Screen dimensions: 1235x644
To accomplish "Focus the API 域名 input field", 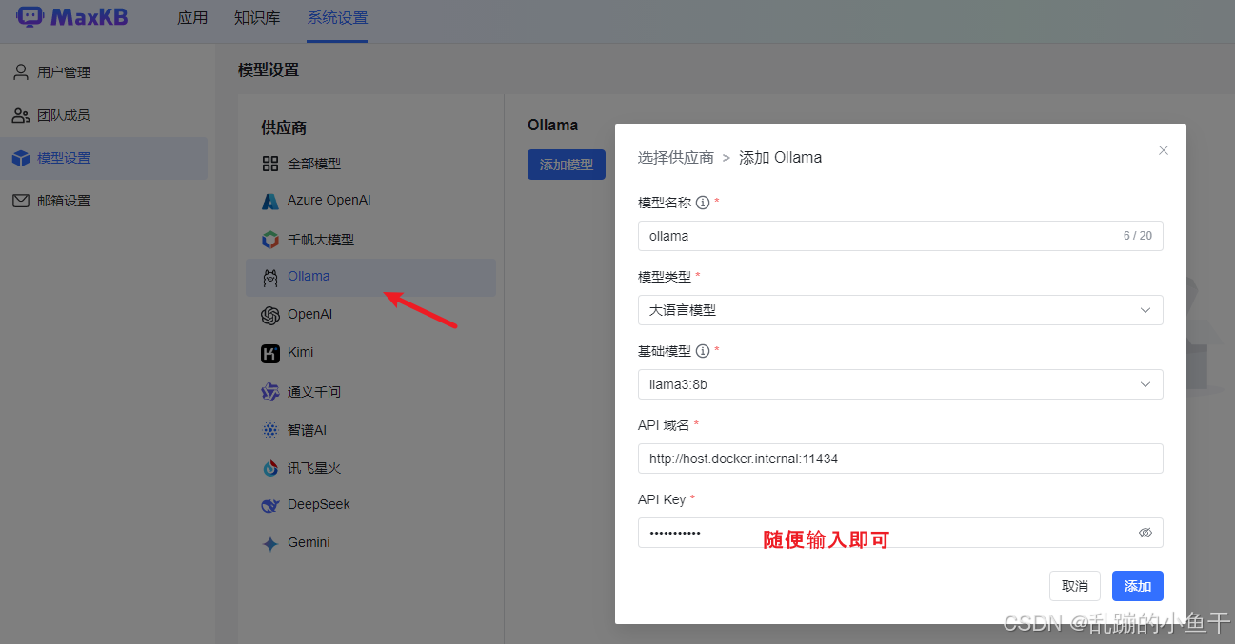I will click(x=900, y=459).
